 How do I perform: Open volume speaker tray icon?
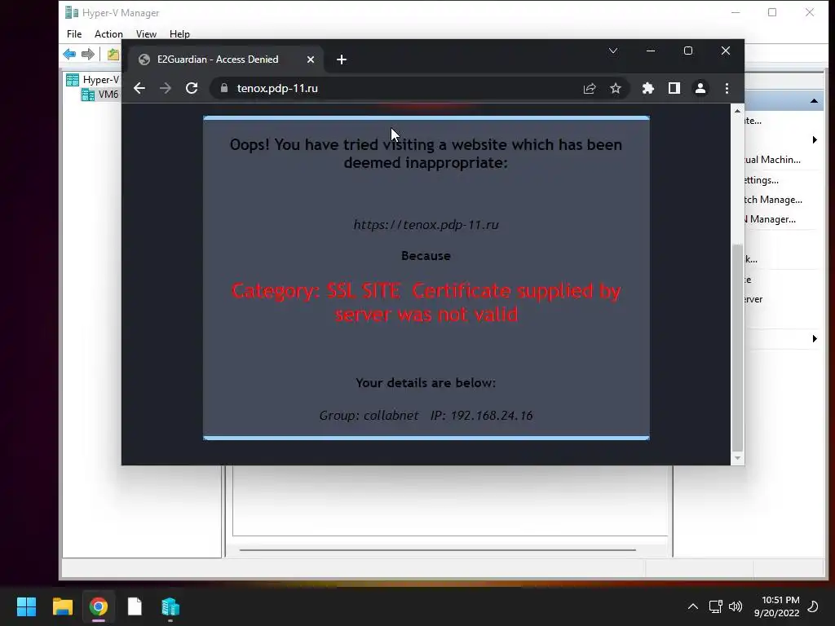(x=736, y=606)
